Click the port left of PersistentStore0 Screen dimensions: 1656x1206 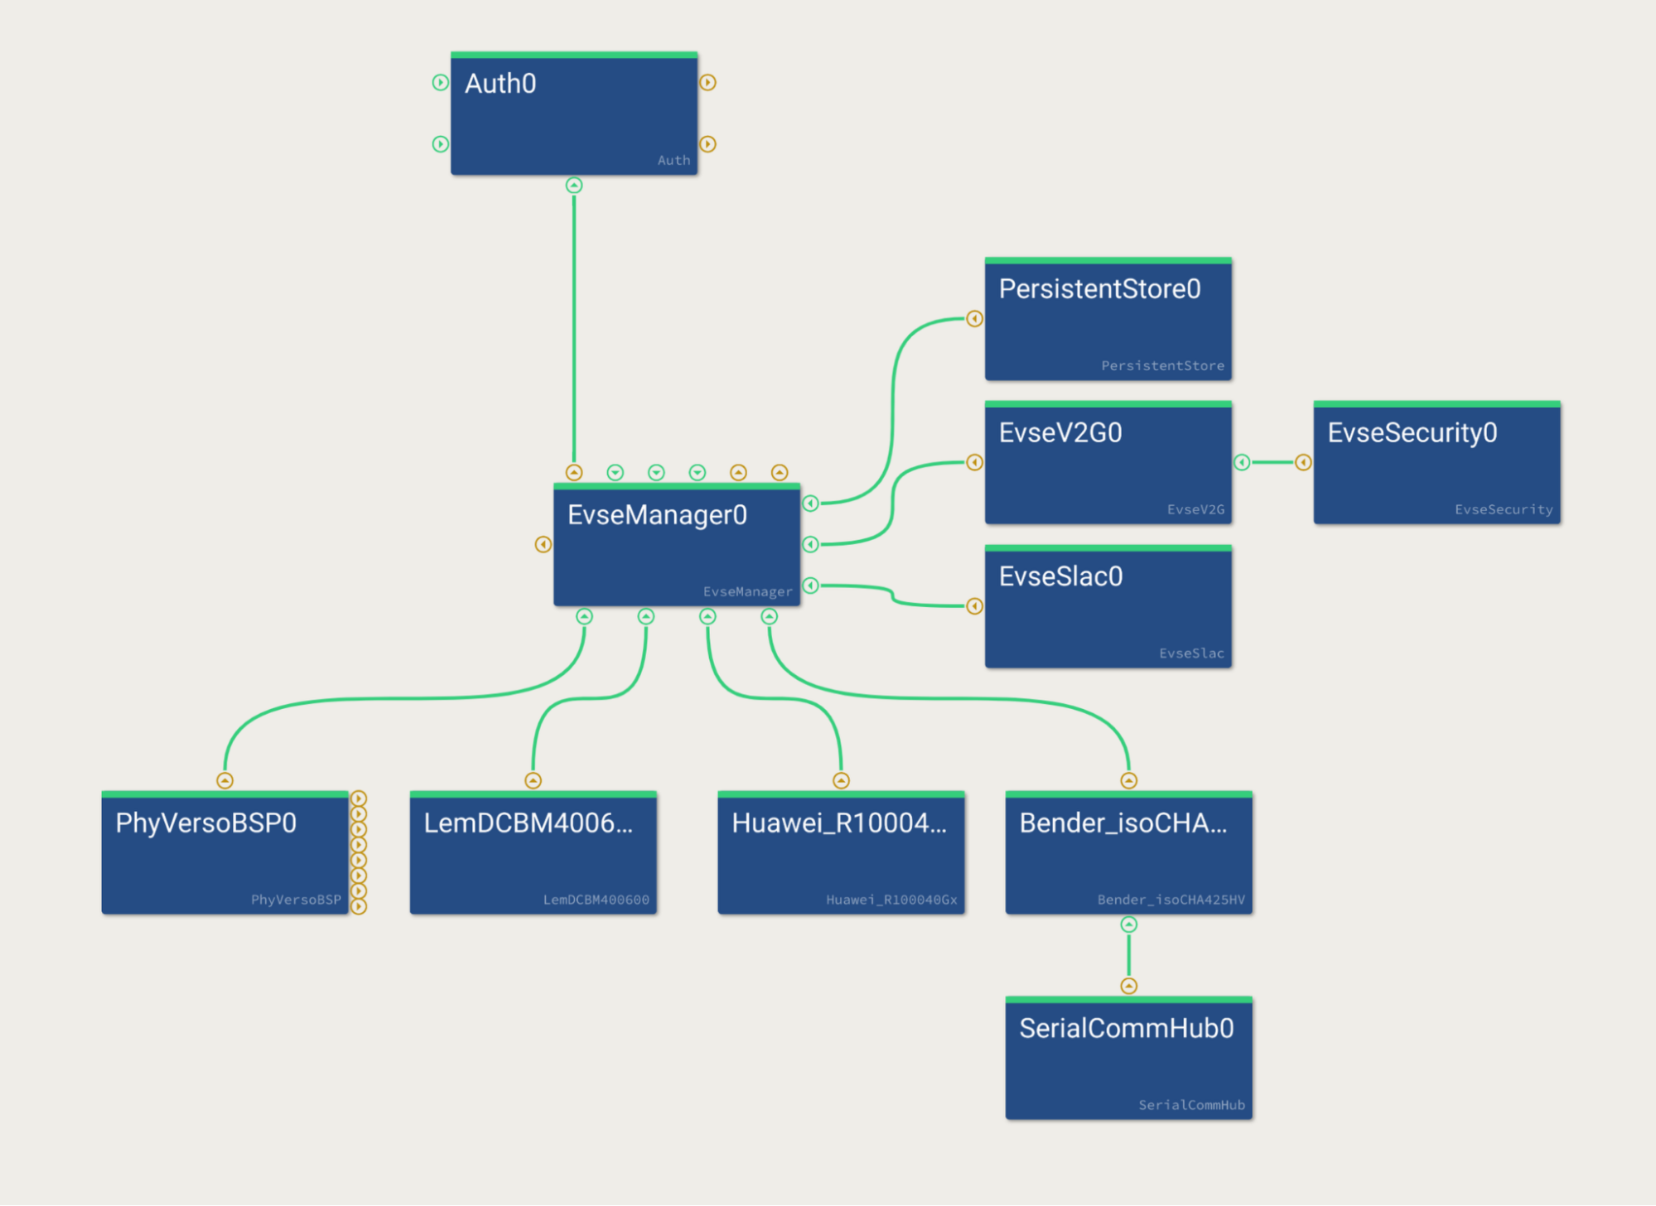(x=974, y=319)
